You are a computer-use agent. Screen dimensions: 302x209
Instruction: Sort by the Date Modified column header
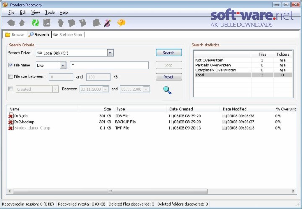tap(247, 109)
